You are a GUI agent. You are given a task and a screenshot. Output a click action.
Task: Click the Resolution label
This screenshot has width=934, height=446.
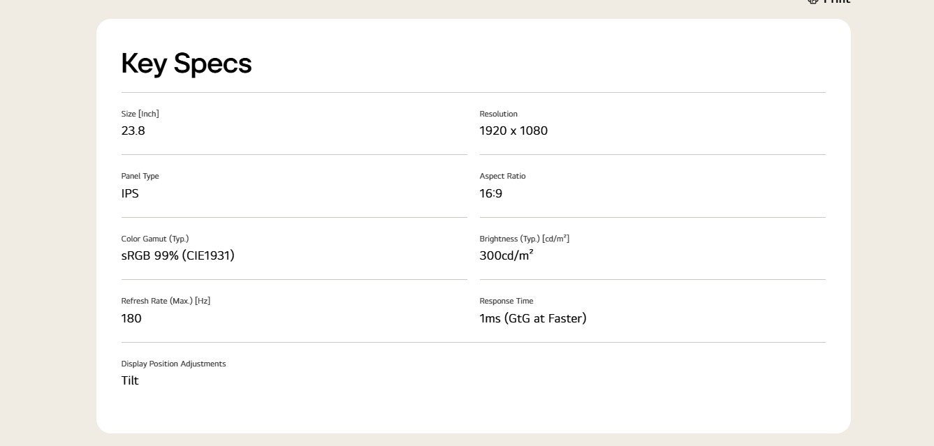[499, 114]
